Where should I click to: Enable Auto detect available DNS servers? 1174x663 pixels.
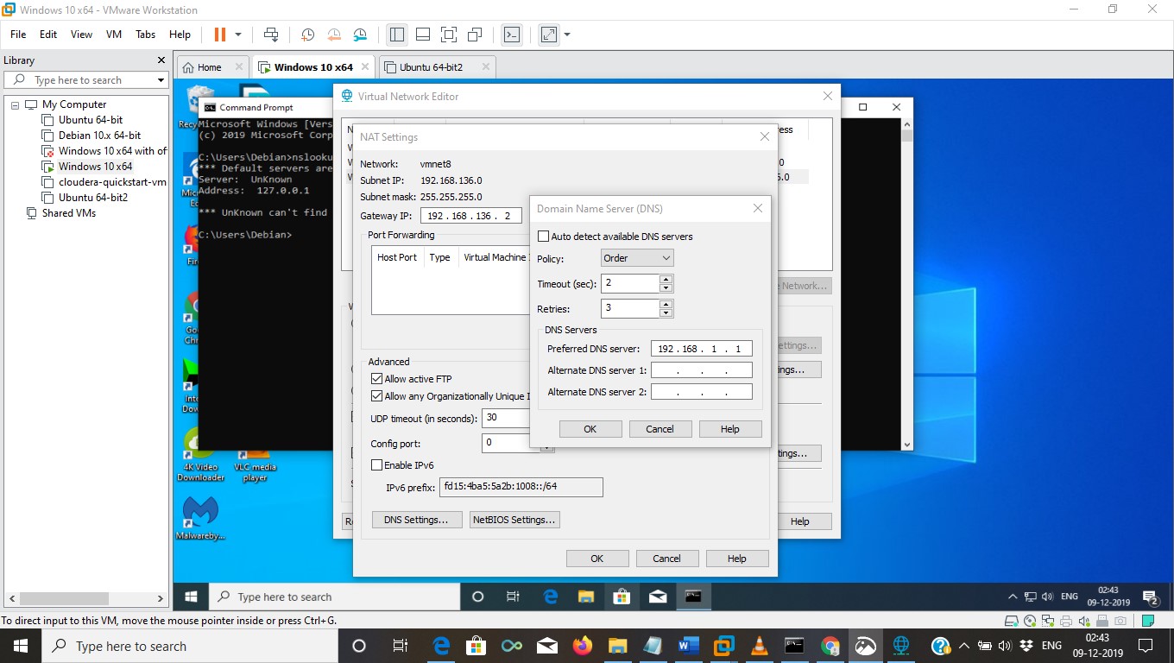coord(544,236)
